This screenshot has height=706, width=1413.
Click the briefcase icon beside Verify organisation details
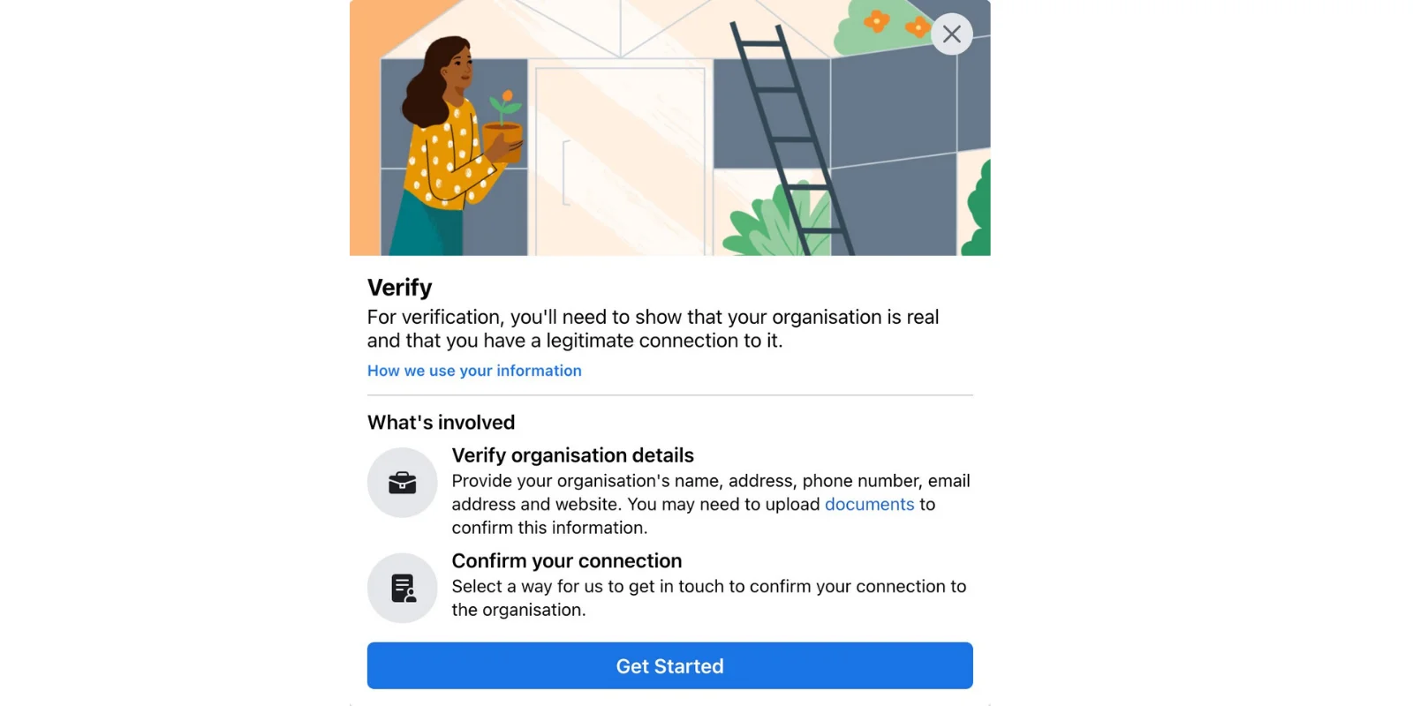402,483
